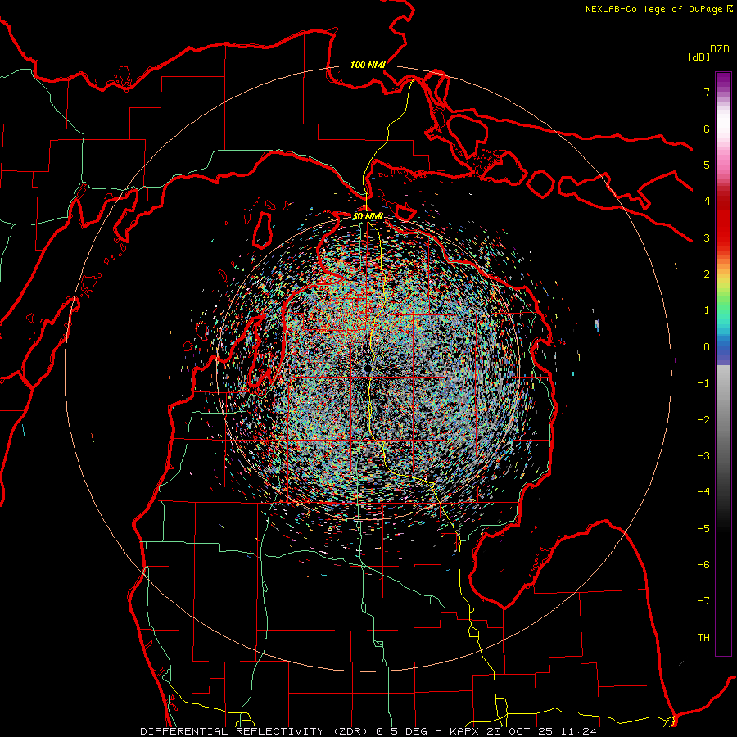Click the differential reflectivity caption at the bottom
Viewport: 737px width, 737px height.
click(x=368, y=731)
